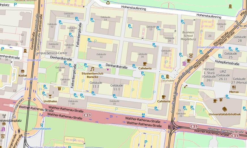247x148 pixels.
Task: Click the Lokomobile label
Action: 167,81
